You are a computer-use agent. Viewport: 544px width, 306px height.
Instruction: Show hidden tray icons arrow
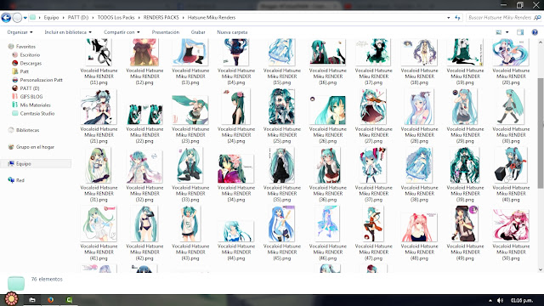click(490, 300)
